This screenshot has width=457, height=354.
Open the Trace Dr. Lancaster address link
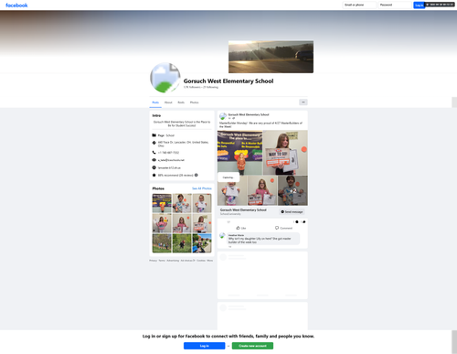183,144
